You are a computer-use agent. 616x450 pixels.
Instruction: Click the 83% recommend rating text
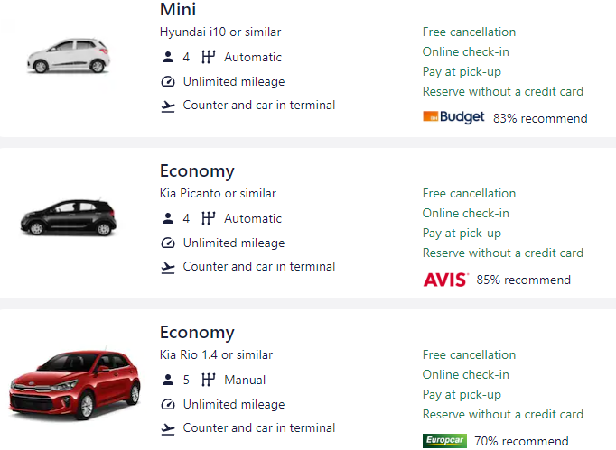540,118
